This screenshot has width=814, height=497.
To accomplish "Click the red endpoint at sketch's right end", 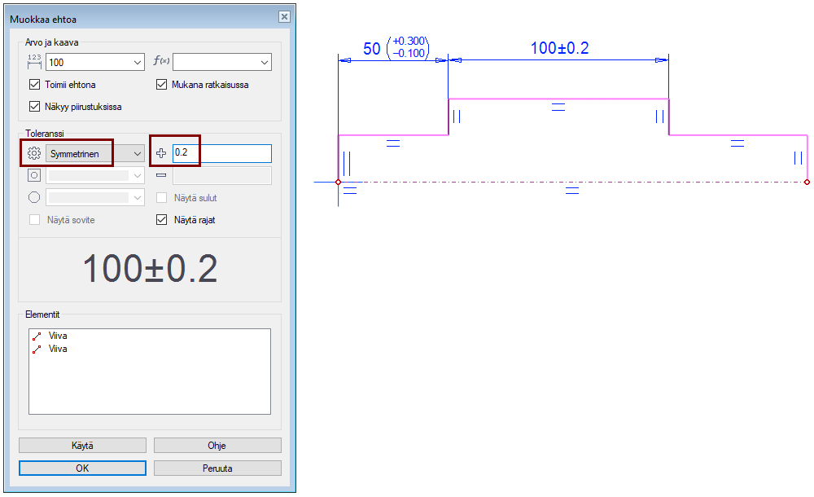I will [x=807, y=182].
